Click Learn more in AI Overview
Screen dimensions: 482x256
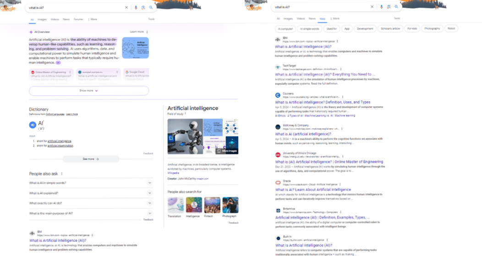pyautogui.click(x=137, y=32)
